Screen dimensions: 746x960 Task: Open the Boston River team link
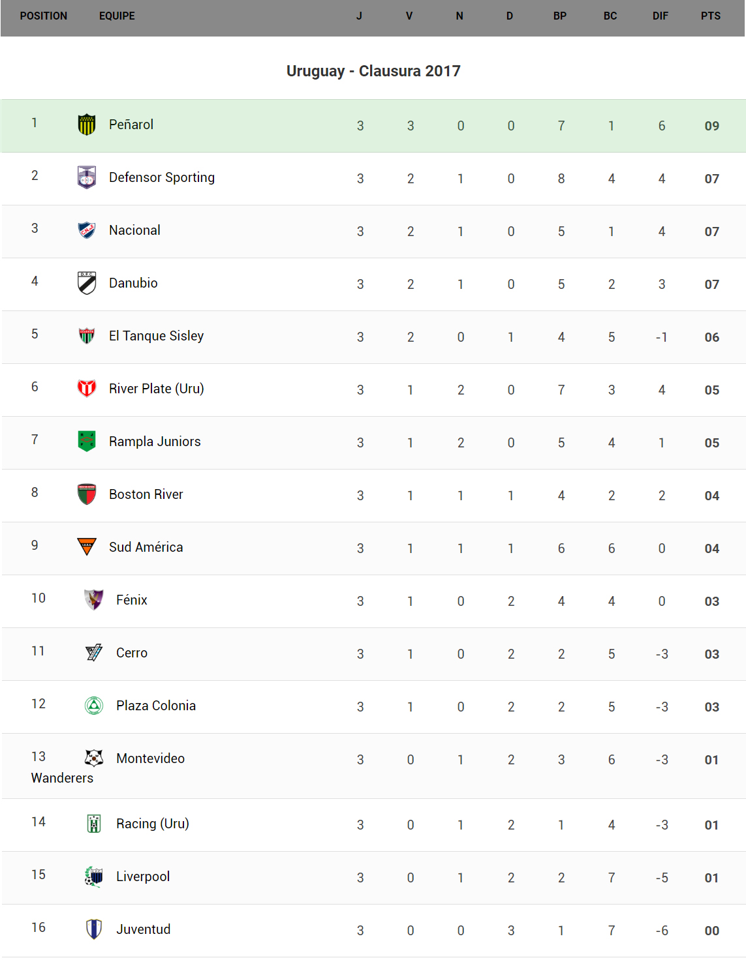146,494
